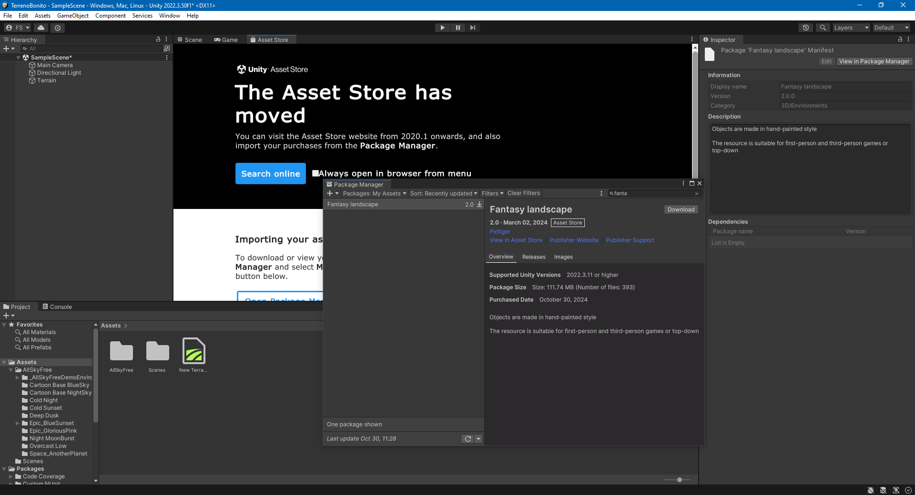Open the GameObject menu
The image size is (915, 495).
pos(73,16)
